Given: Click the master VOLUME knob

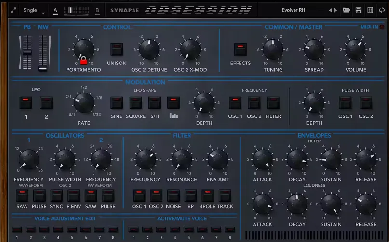Looking at the screenshot, I should (x=355, y=49).
